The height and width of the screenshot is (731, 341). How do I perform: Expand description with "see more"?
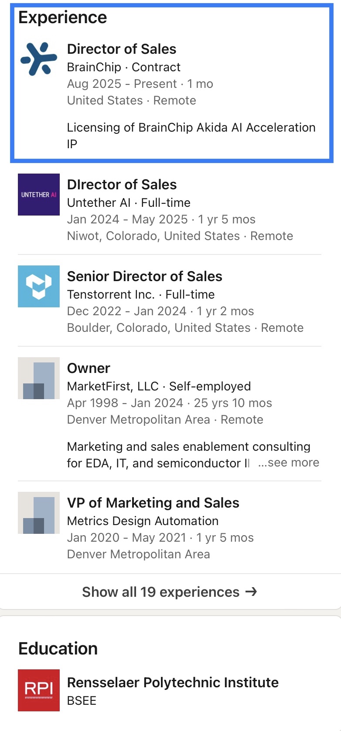click(x=289, y=463)
